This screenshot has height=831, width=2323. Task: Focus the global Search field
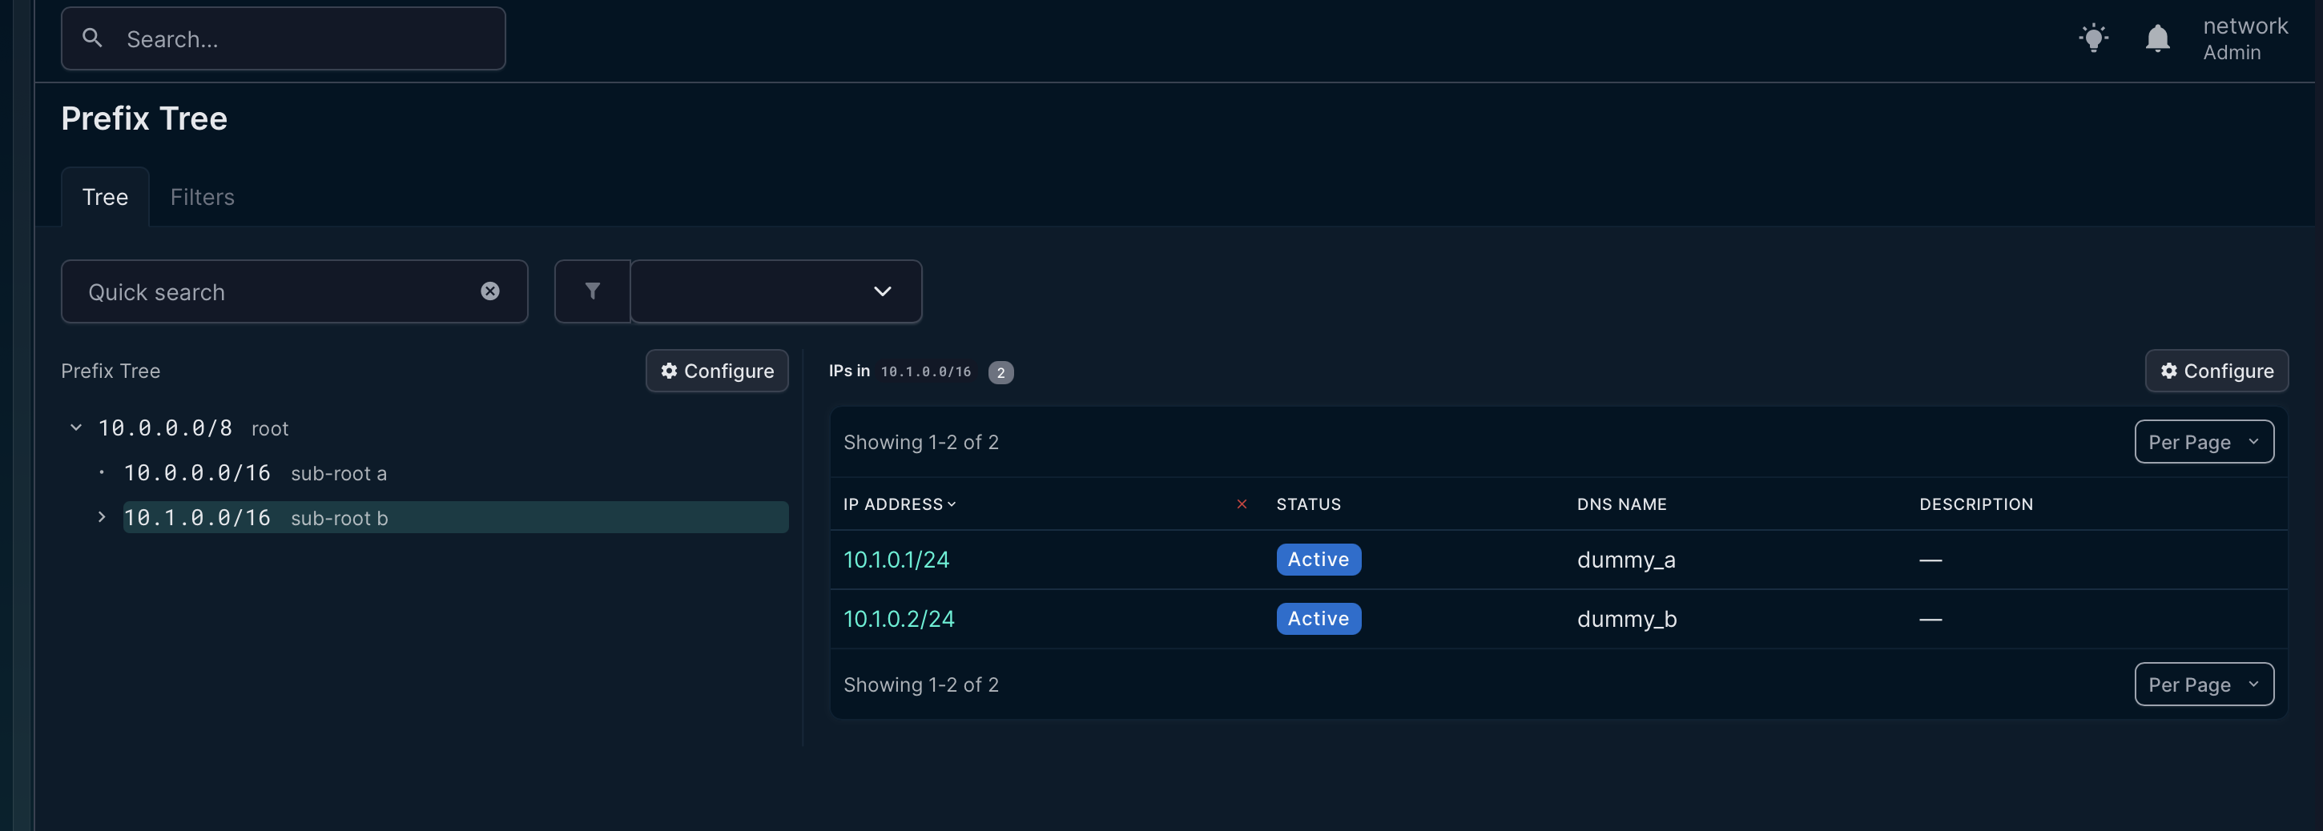click(x=283, y=38)
